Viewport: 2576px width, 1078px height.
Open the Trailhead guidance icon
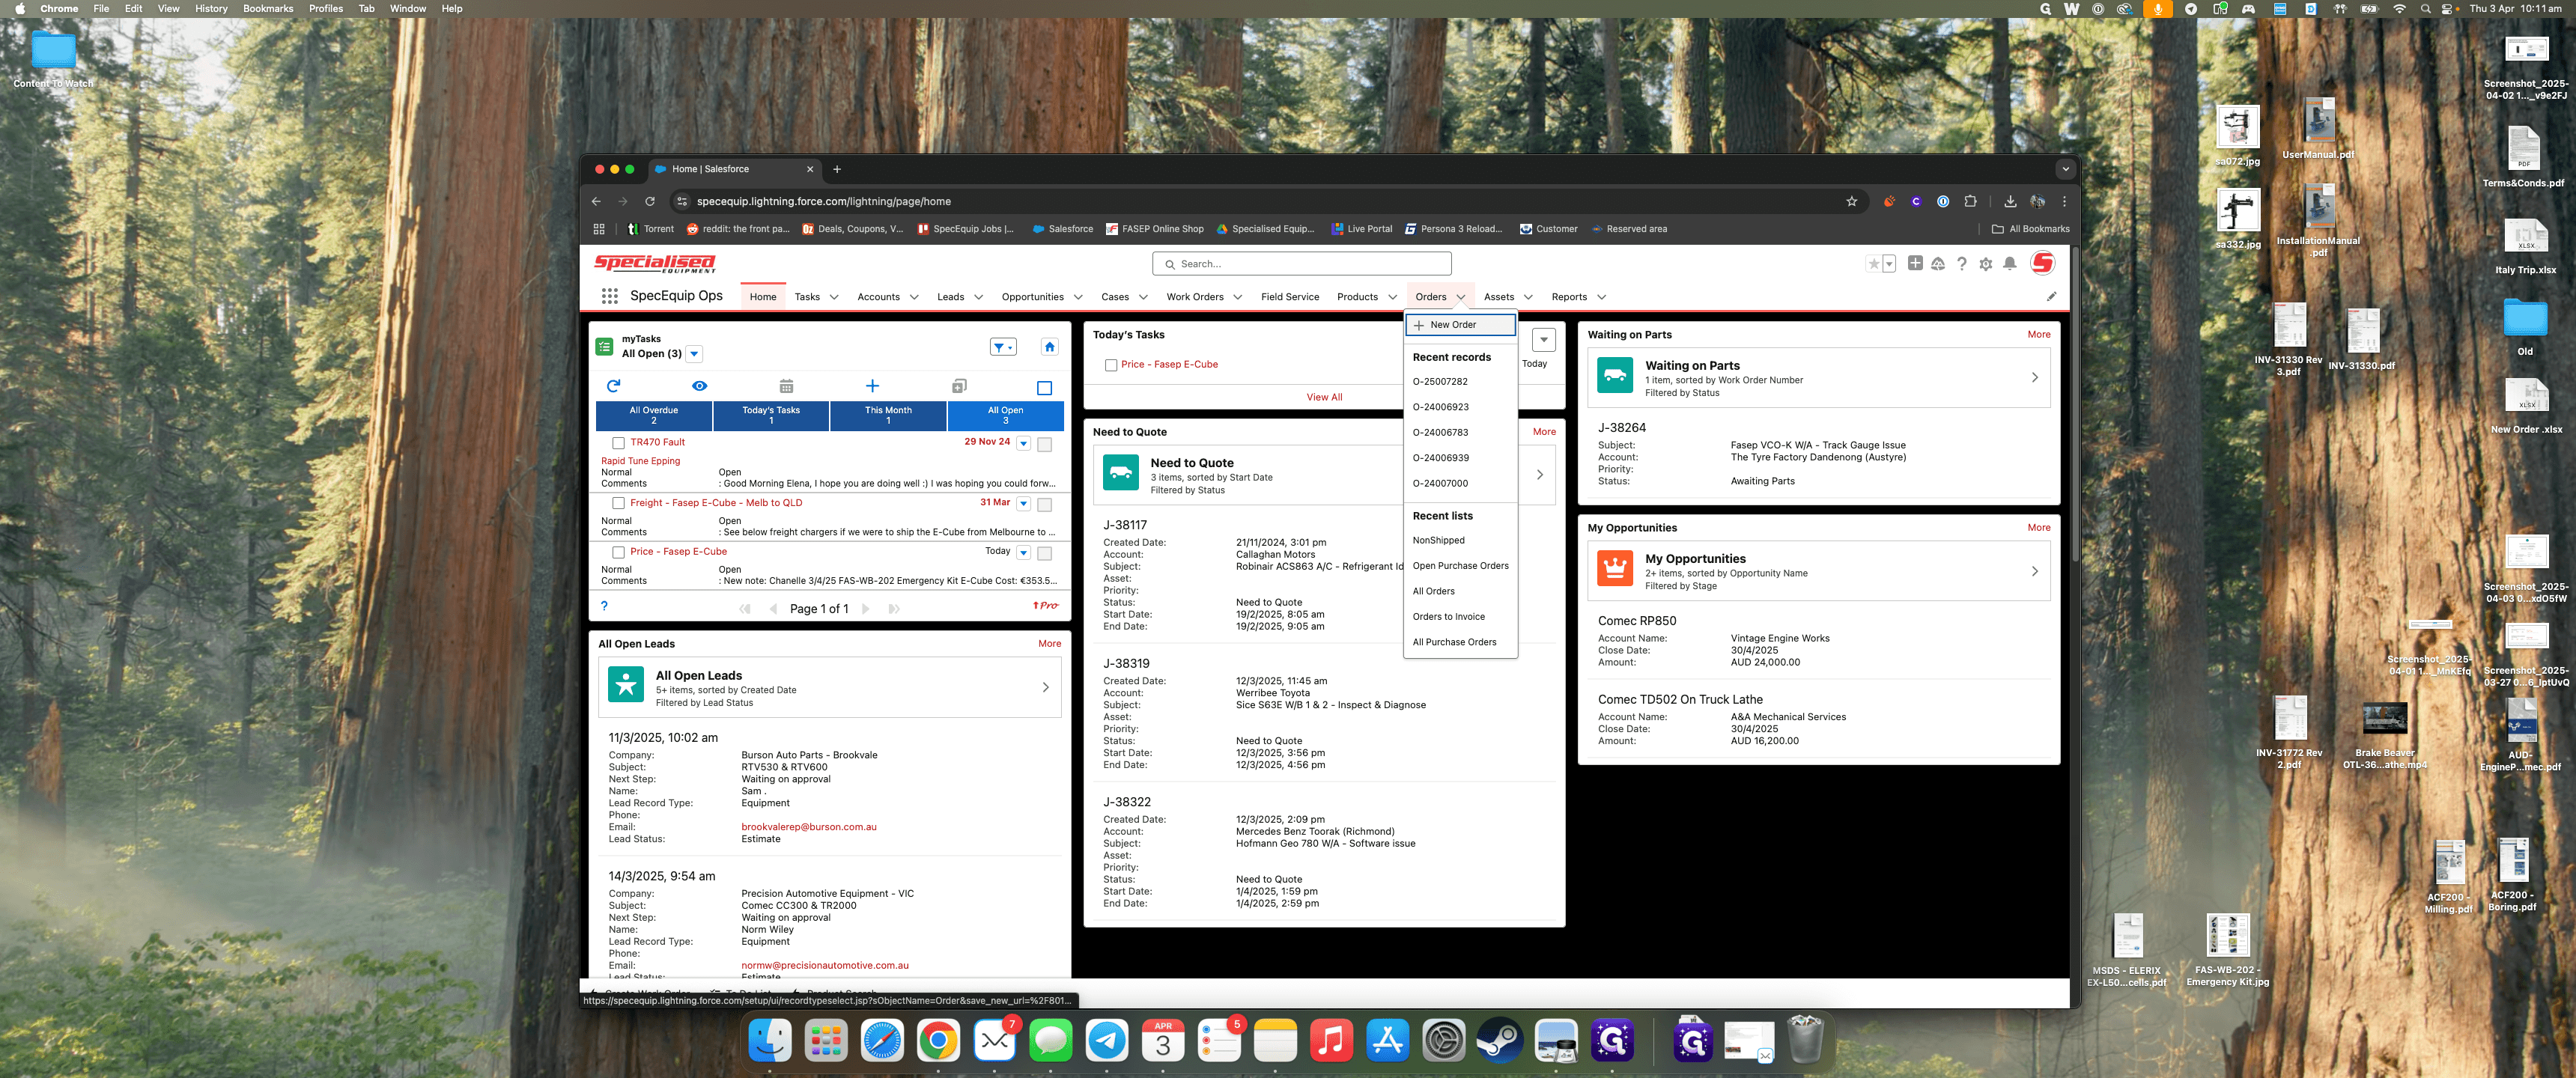1938,264
